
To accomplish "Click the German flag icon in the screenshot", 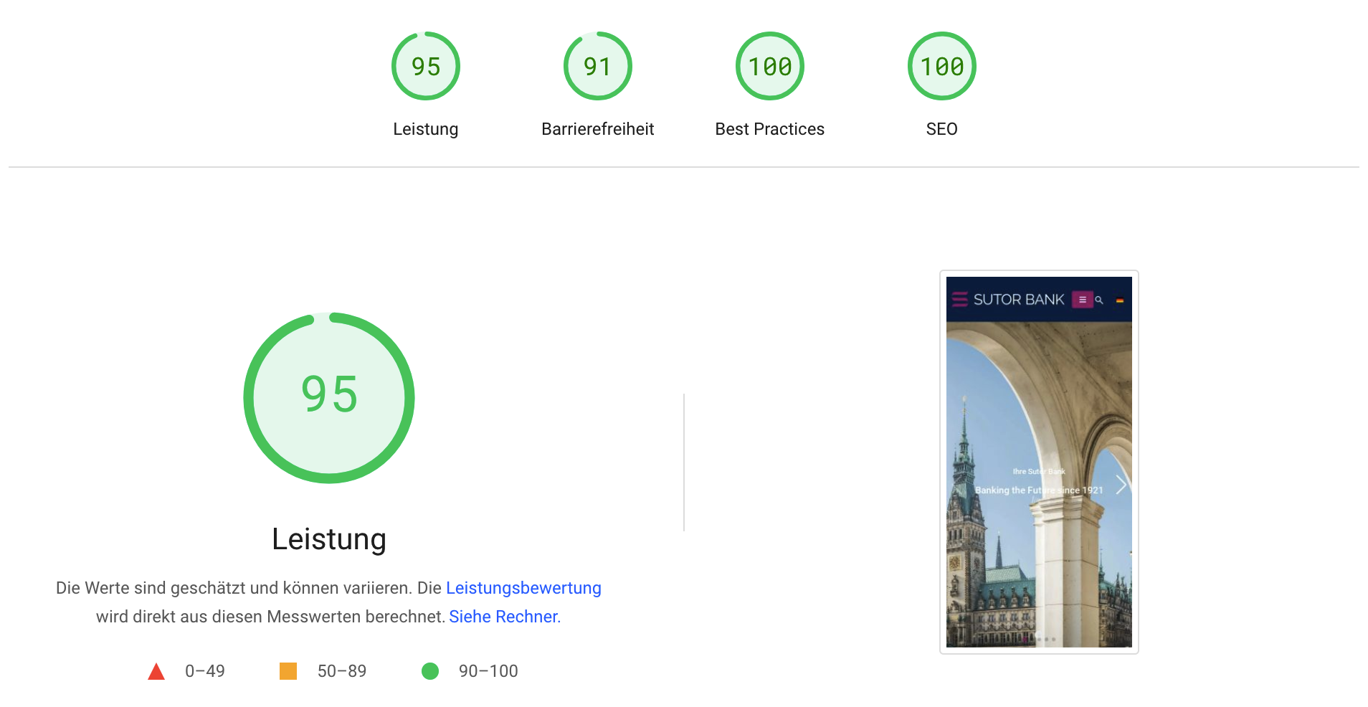I will [1119, 300].
